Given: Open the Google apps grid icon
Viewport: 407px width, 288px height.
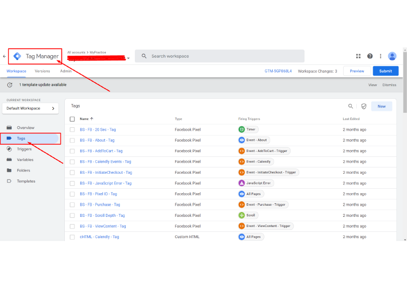Looking at the screenshot, I should point(358,56).
